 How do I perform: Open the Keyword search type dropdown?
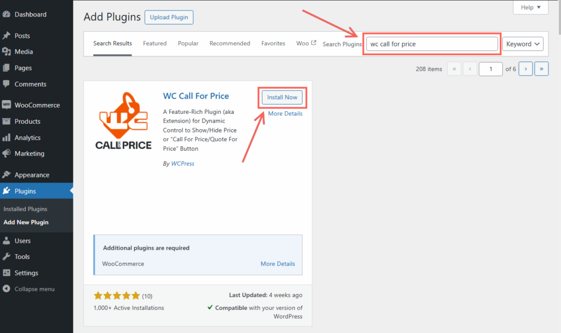tap(523, 44)
